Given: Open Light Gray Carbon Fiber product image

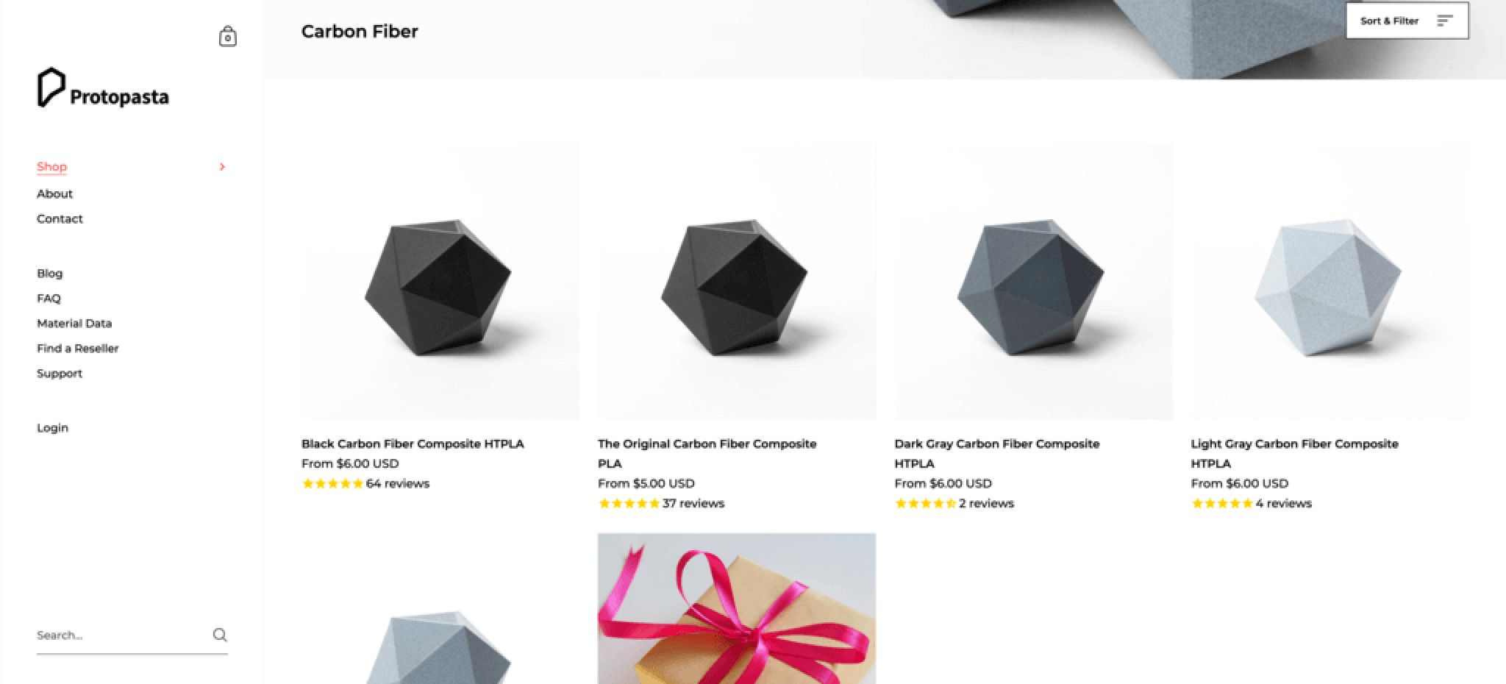Looking at the screenshot, I should 1330,281.
